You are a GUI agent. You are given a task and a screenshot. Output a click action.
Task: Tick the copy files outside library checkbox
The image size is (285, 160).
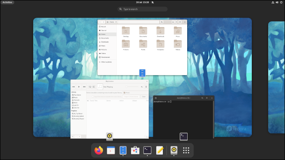93,97
